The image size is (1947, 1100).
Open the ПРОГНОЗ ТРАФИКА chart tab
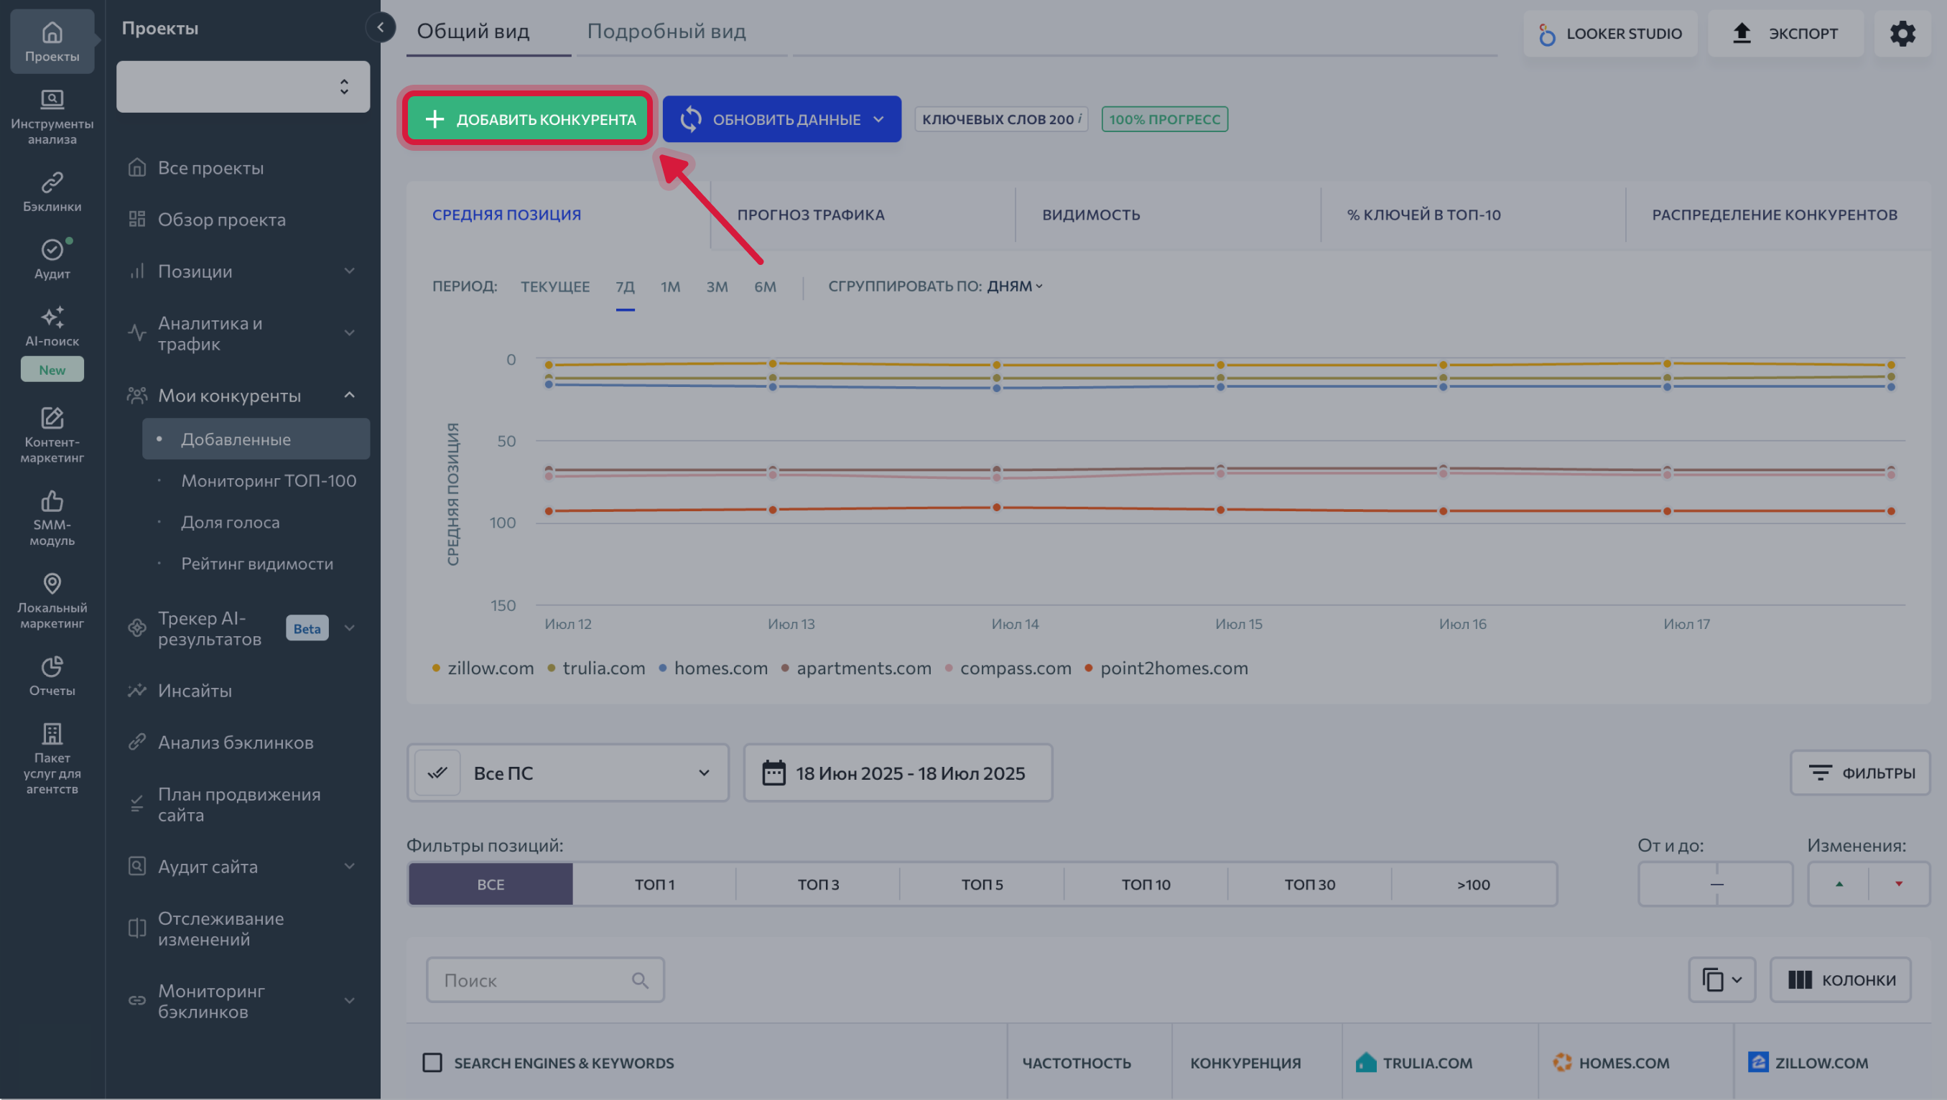pos(810,215)
